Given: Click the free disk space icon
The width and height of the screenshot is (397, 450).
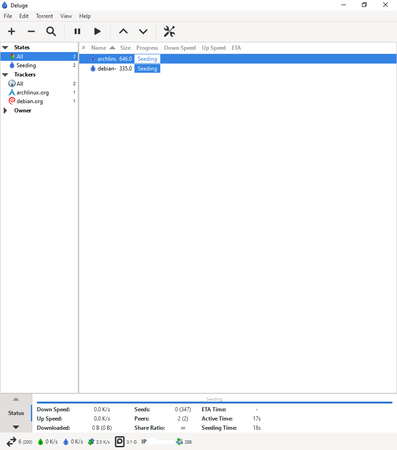Looking at the screenshot, I should pos(120,442).
